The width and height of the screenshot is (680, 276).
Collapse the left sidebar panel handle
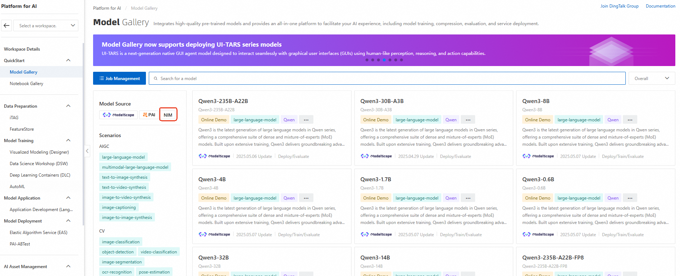(x=87, y=151)
